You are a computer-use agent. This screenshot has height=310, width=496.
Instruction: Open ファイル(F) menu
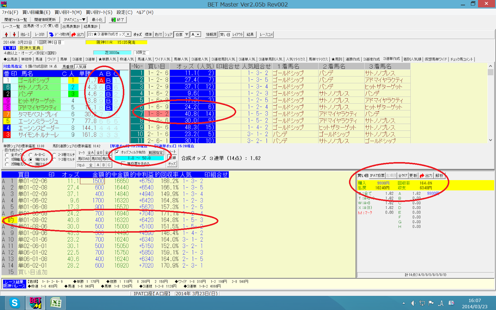[x=10, y=12]
